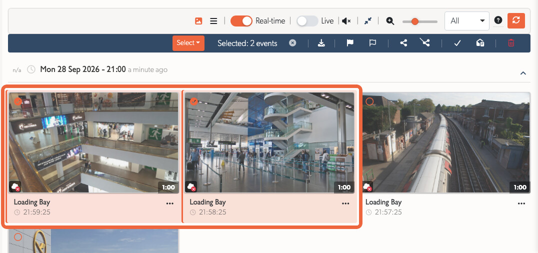Screen dimensions: 538x253
Task: Click 1:00 duration badge on train thumbnail
Action: coord(520,187)
